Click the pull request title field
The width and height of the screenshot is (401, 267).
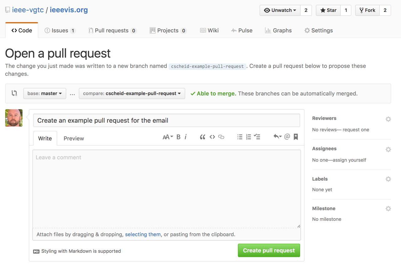tap(166, 120)
